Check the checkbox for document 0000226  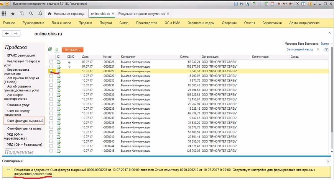[51, 62]
